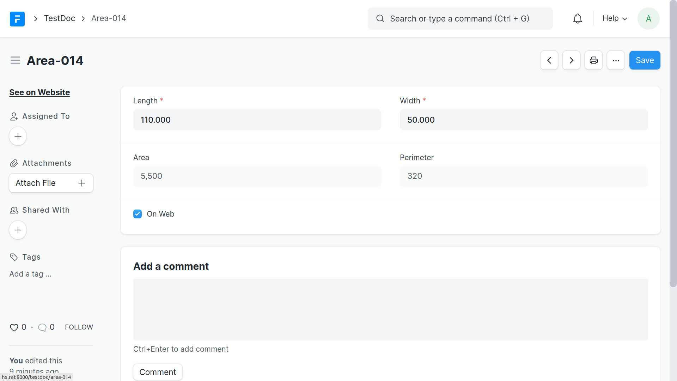Go to the next document
Screen dimensions: 677x381
coord(571,60)
